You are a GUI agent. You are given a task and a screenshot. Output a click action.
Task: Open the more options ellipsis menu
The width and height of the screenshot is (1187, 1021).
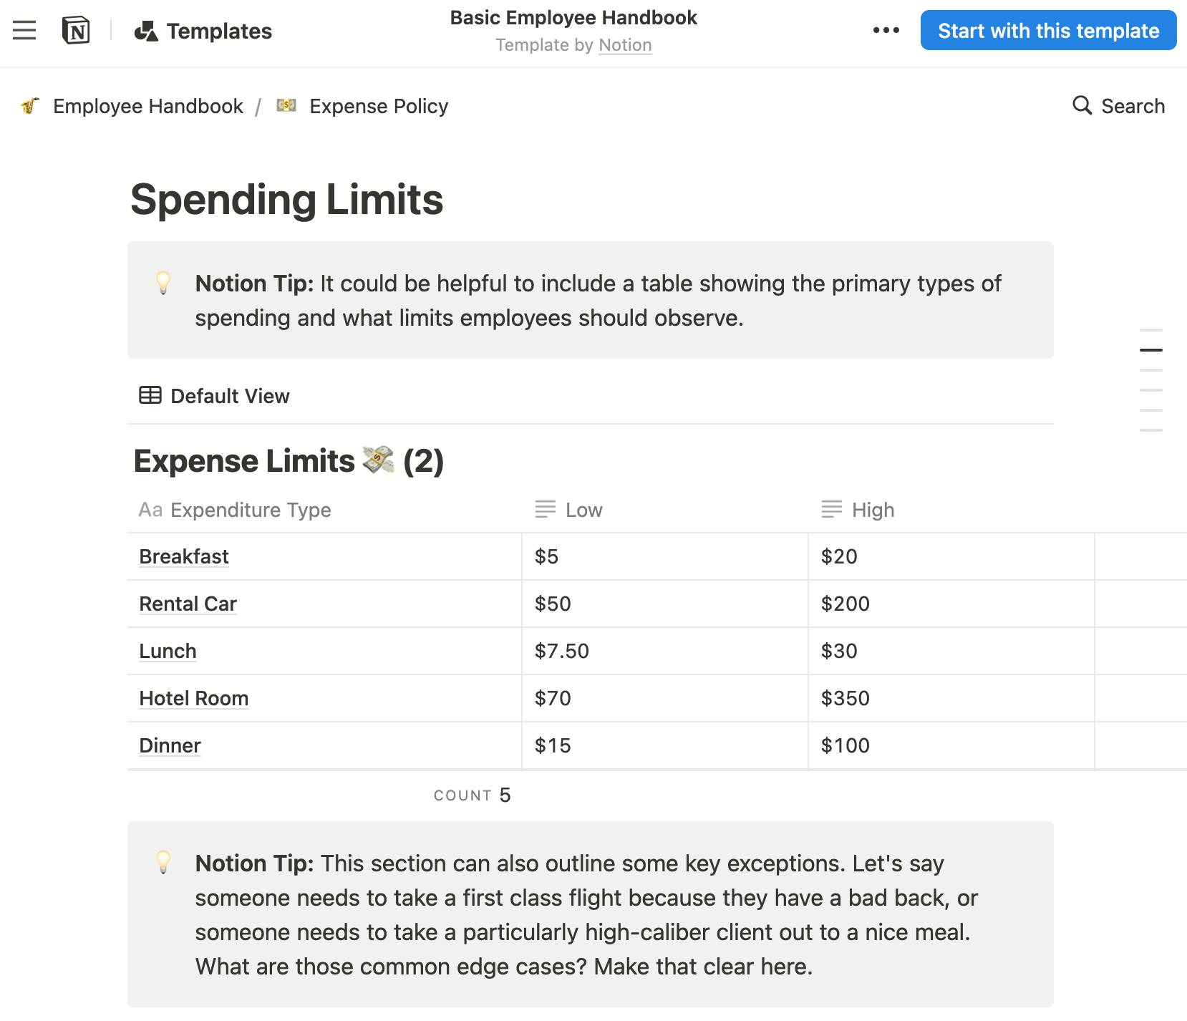(886, 30)
